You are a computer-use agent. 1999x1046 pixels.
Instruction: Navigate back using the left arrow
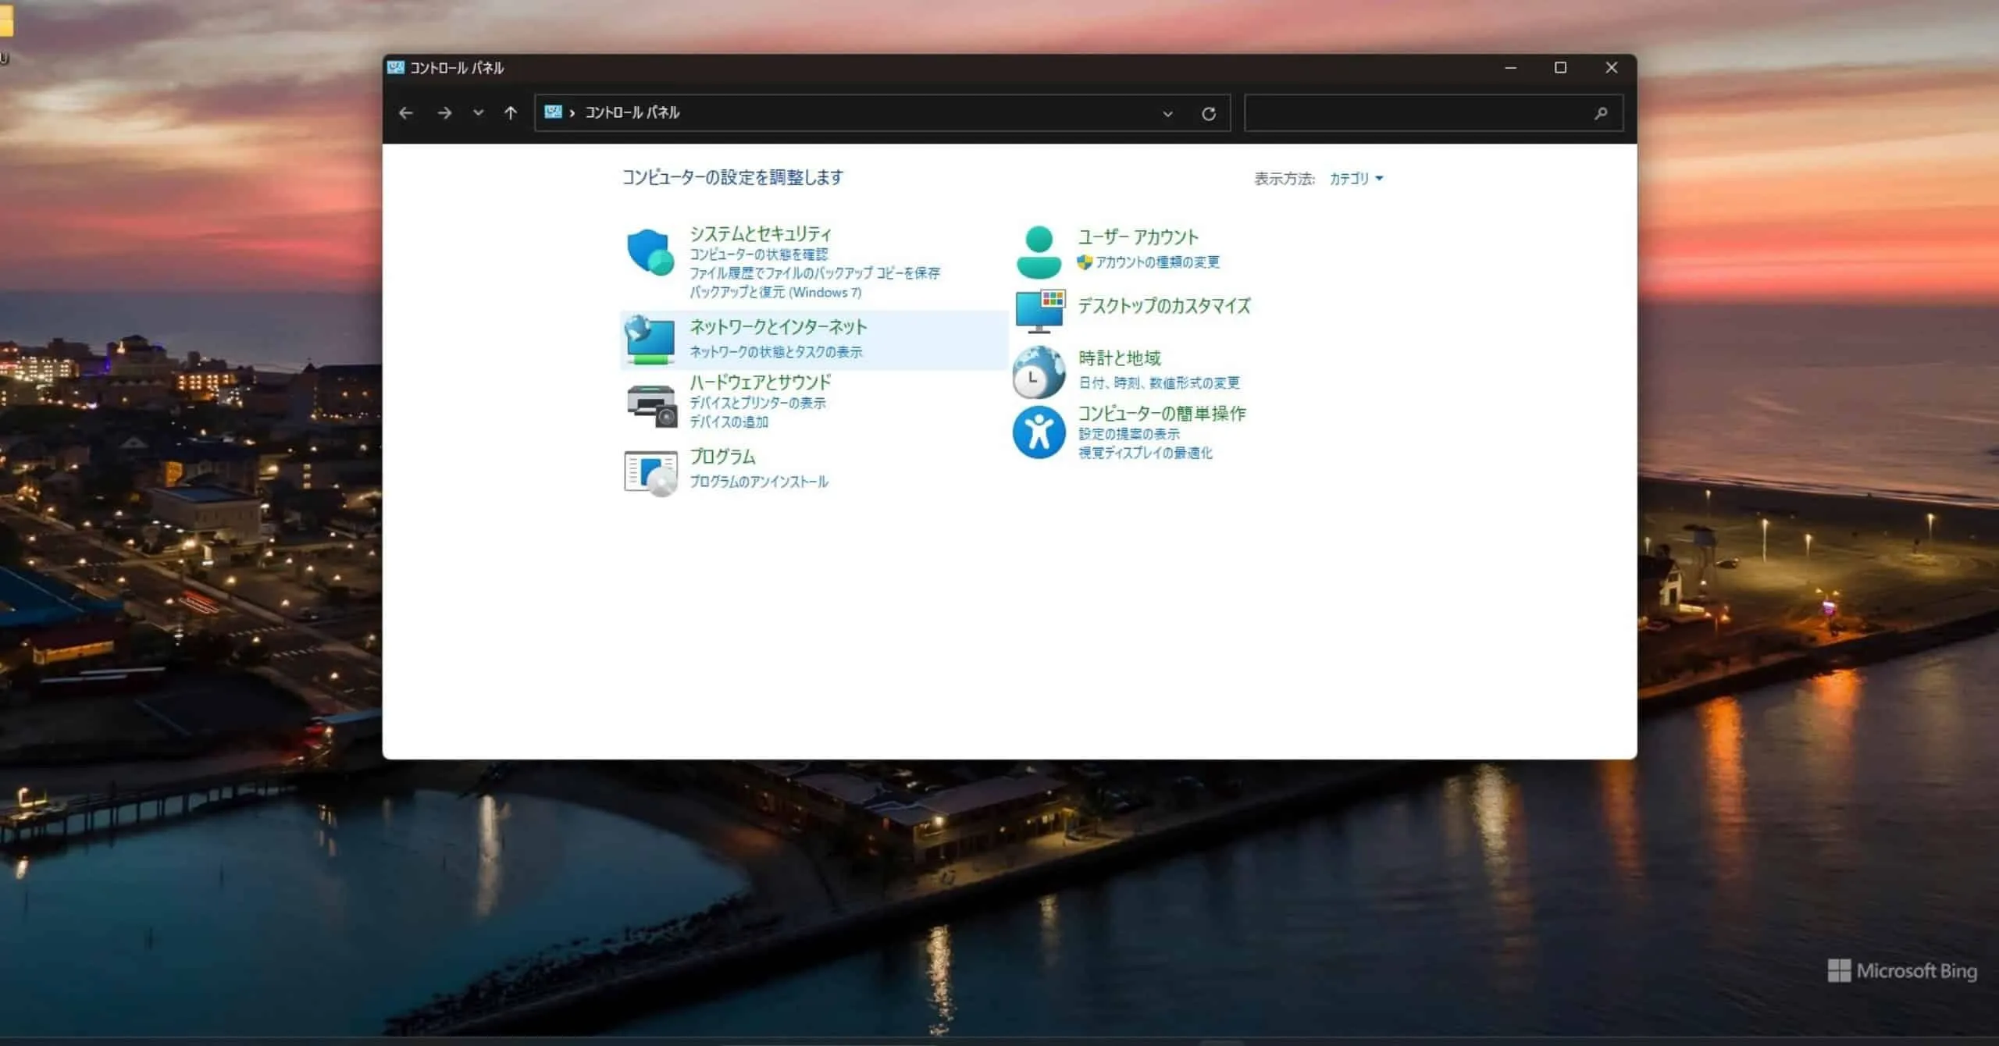tap(405, 112)
